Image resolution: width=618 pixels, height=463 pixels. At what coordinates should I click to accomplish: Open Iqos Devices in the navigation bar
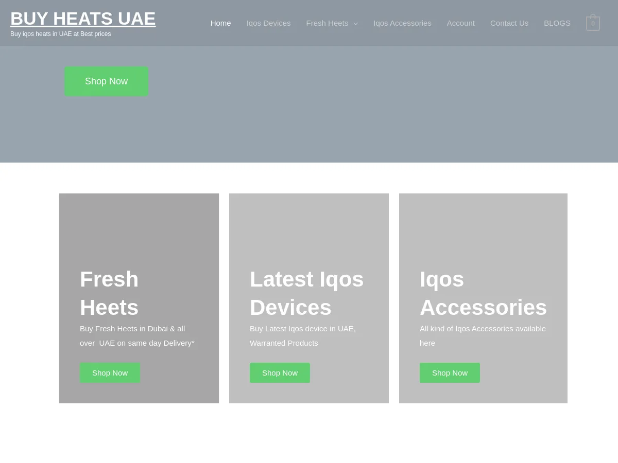click(268, 23)
